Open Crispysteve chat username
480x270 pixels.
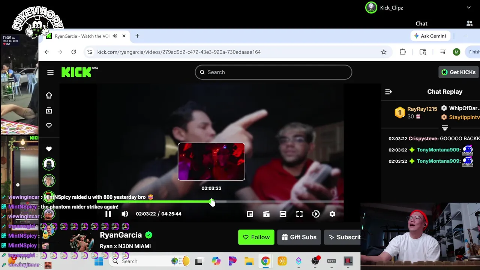(423, 138)
